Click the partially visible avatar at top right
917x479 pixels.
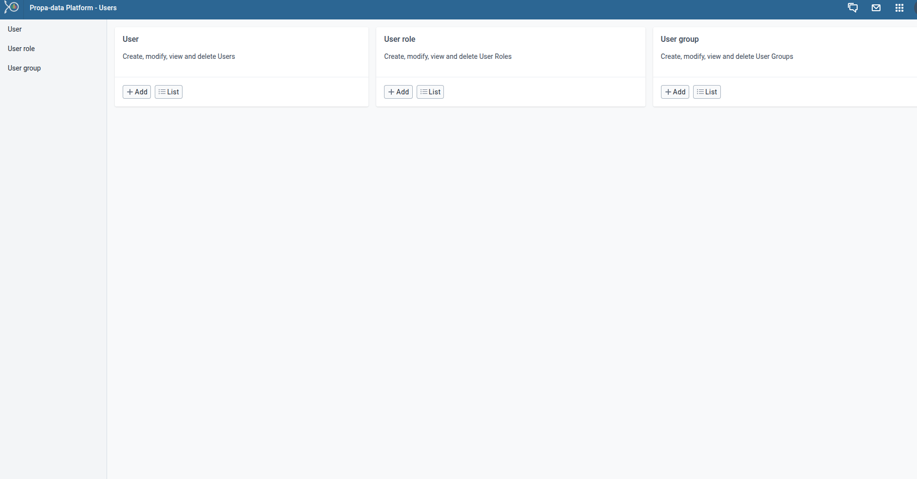916,8
